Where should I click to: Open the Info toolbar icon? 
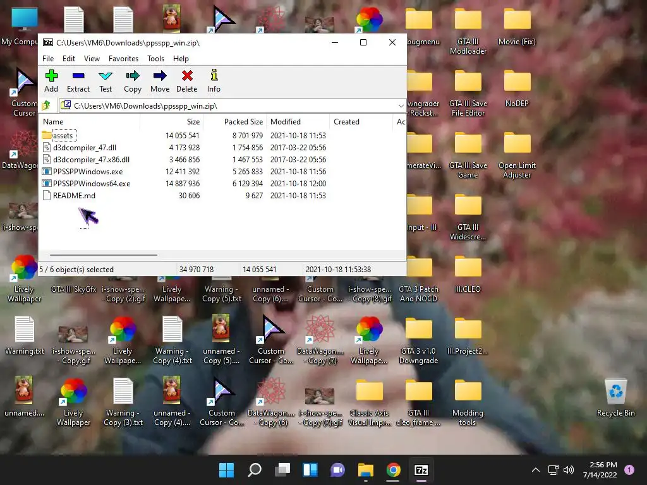pyautogui.click(x=214, y=81)
